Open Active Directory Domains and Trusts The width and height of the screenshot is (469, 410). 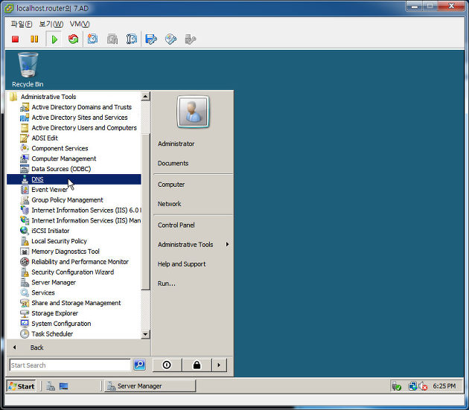coord(74,107)
